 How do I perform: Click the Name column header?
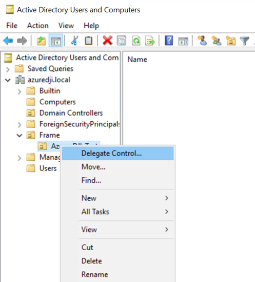138,60
